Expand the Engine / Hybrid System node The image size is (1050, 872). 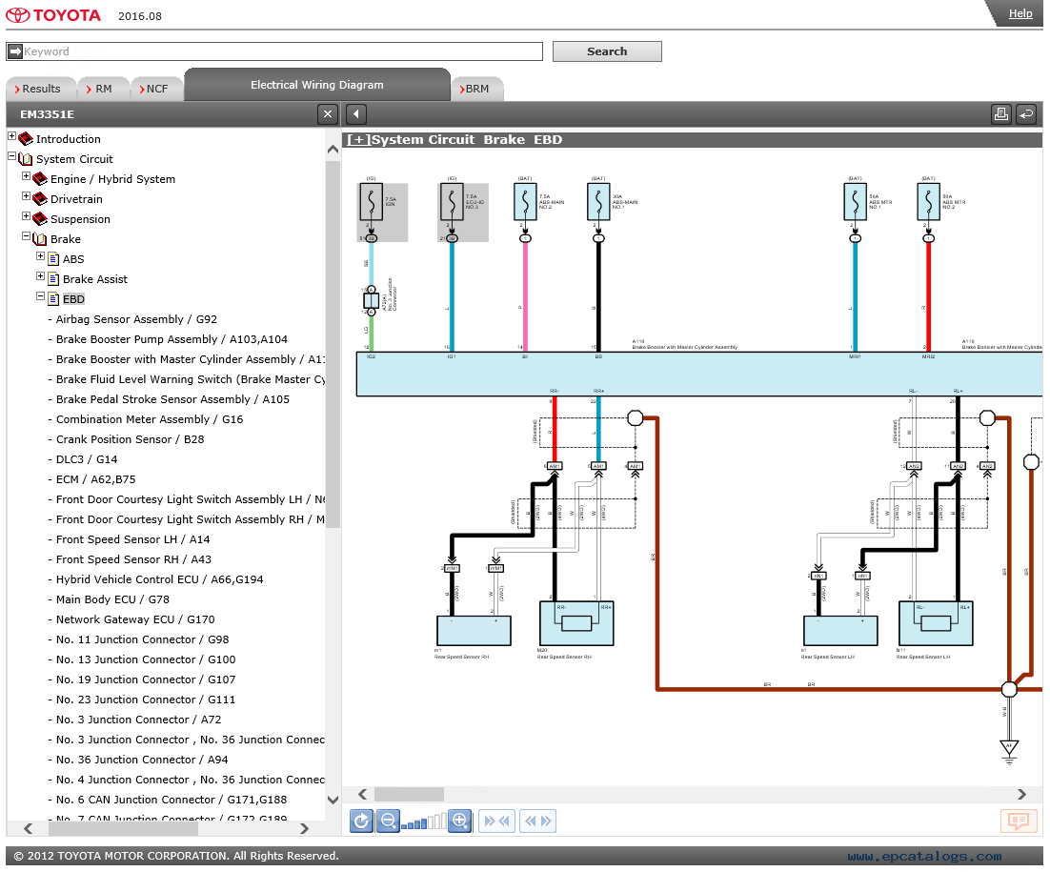(26, 176)
